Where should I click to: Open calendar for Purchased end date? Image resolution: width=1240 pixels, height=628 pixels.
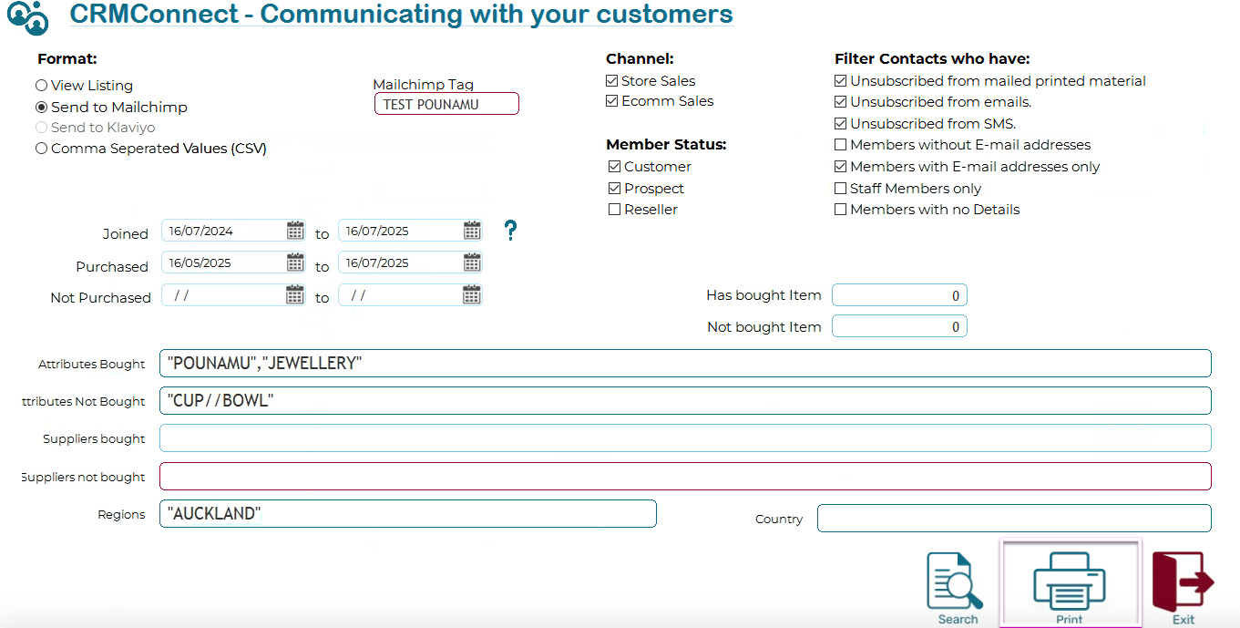(472, 263)
